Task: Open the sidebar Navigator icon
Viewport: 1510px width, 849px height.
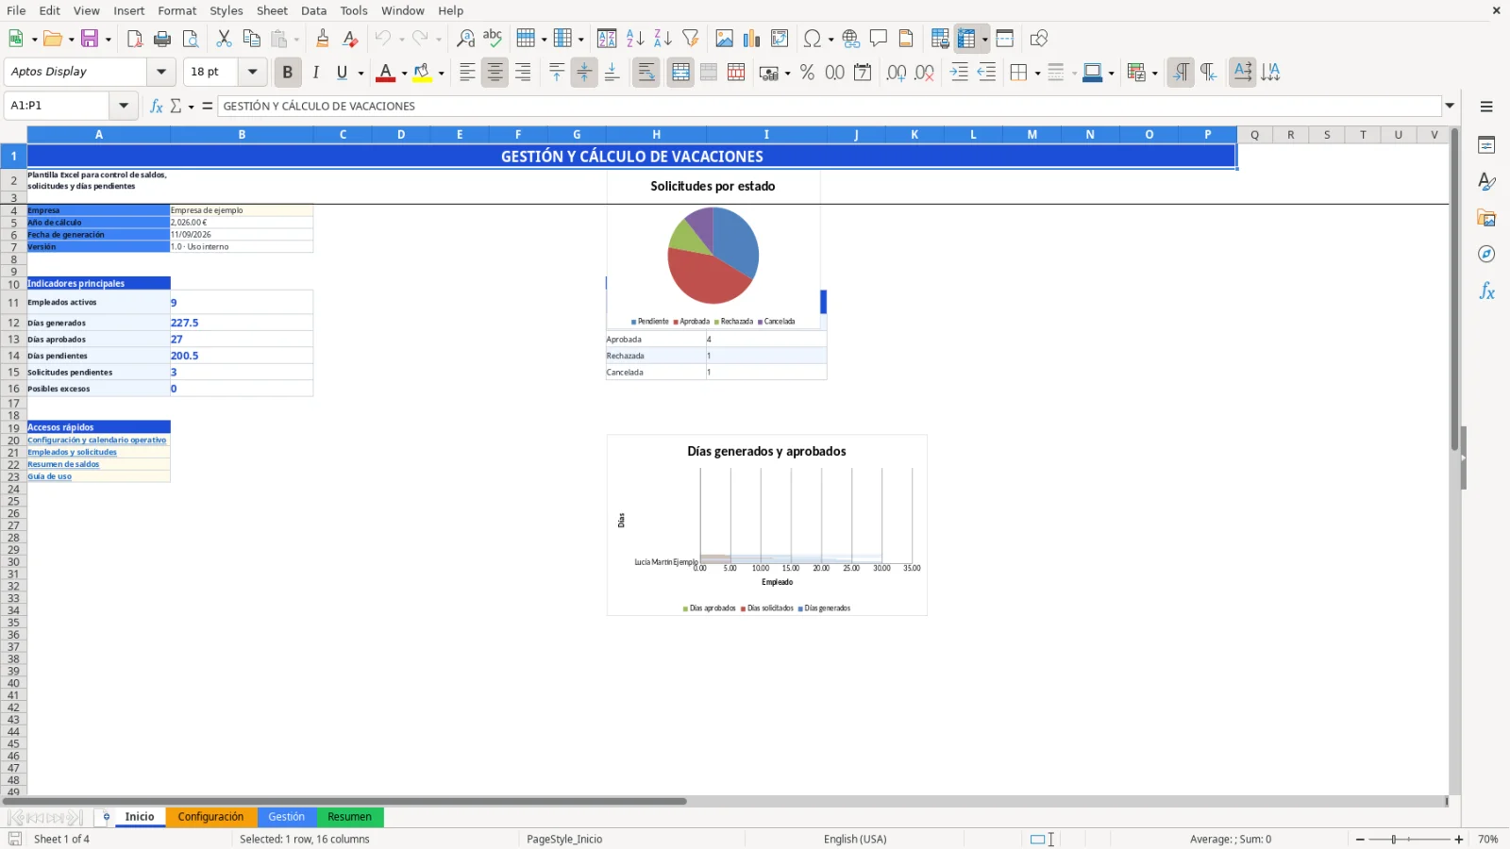Action: tap(1486, 255)
